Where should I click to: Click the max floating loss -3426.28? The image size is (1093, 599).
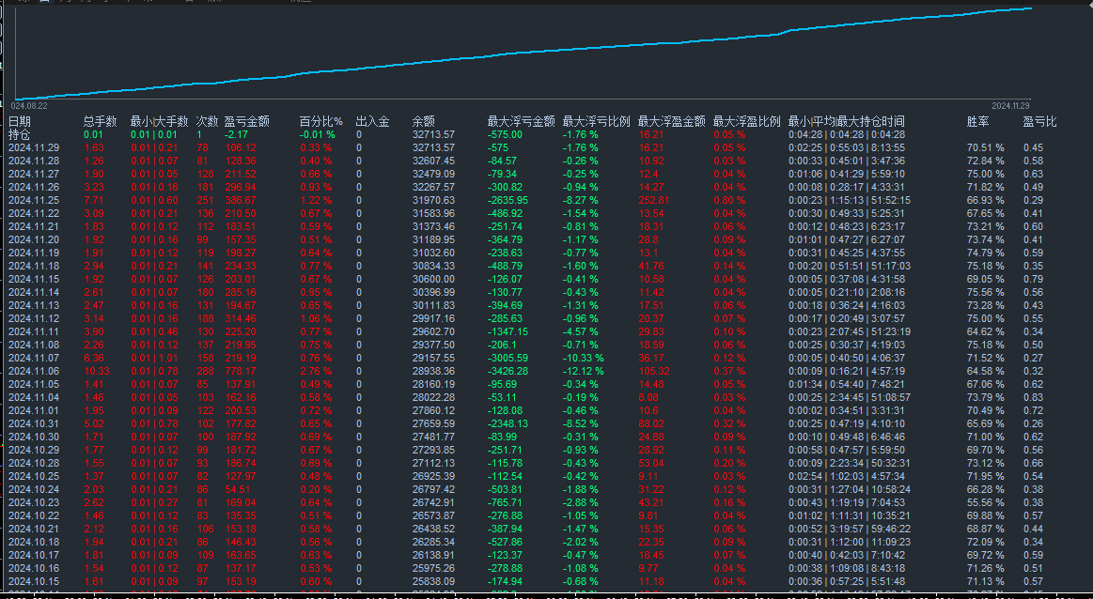click(507, 371)
